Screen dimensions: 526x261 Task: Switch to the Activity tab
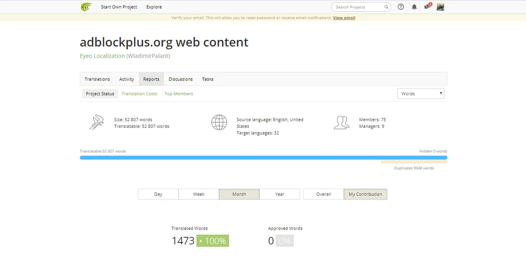click(127, 79)
